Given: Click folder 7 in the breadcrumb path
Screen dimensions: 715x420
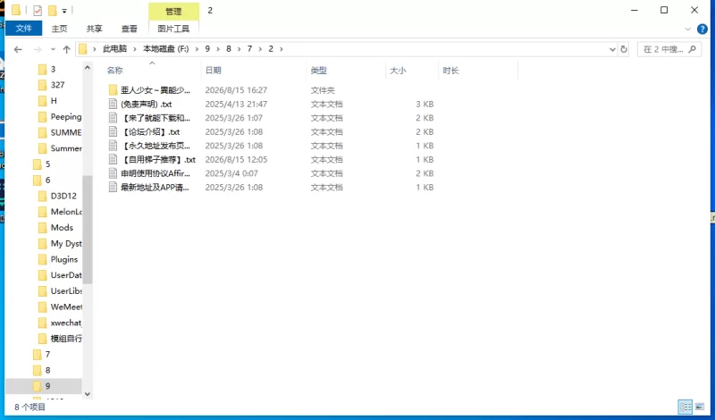Looking at the screenshot, I should (x=249, y=49).
